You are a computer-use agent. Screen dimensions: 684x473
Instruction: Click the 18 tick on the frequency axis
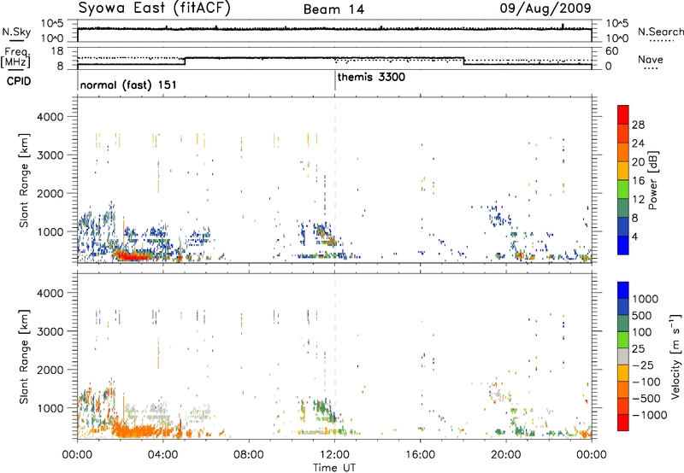pos(57,51)
